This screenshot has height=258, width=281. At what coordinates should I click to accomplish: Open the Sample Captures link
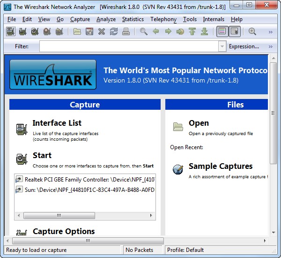(221, 166)
